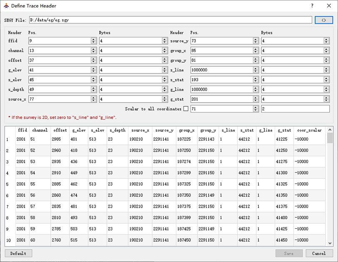Increment the ffid position spinner
The width and height of the screenshot is (338, 262).
tap(94, 39)
